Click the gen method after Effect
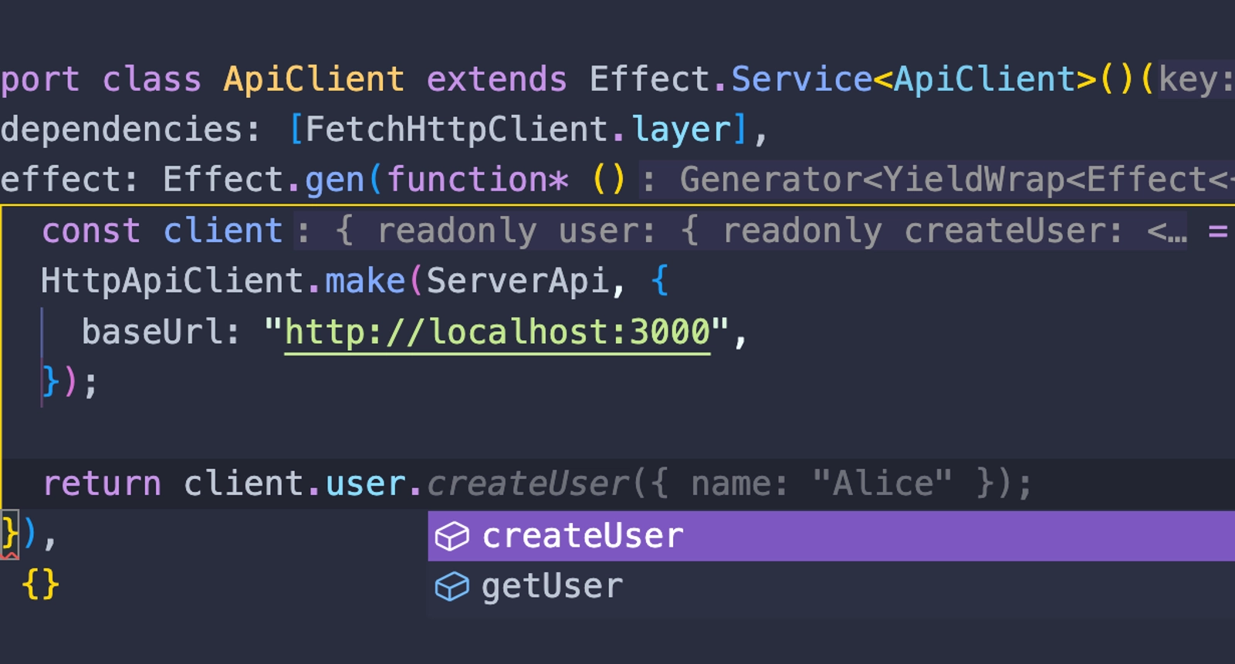This screenshot has height=664, width=1235. pos(334,180)
